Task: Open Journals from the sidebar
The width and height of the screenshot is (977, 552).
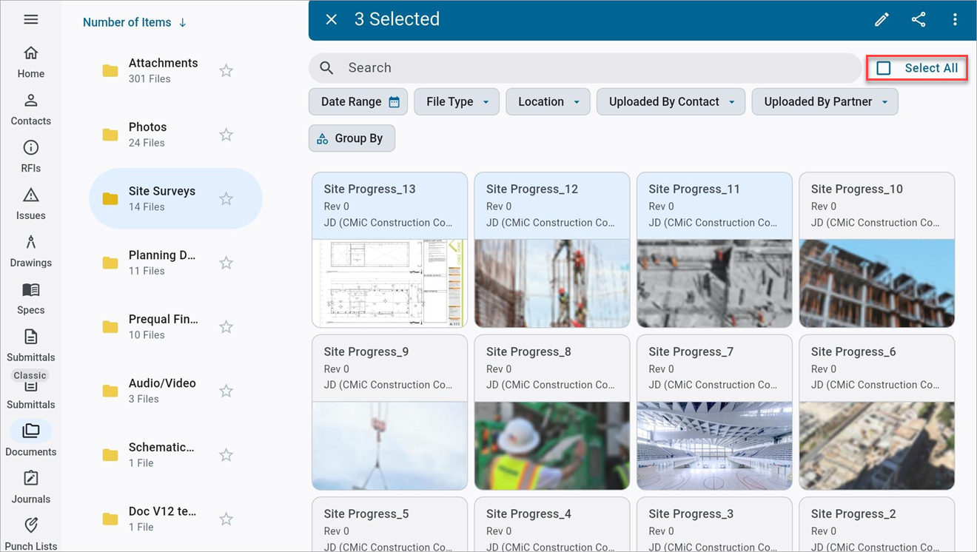Action: pyautogui.click(x=31, y=488)
